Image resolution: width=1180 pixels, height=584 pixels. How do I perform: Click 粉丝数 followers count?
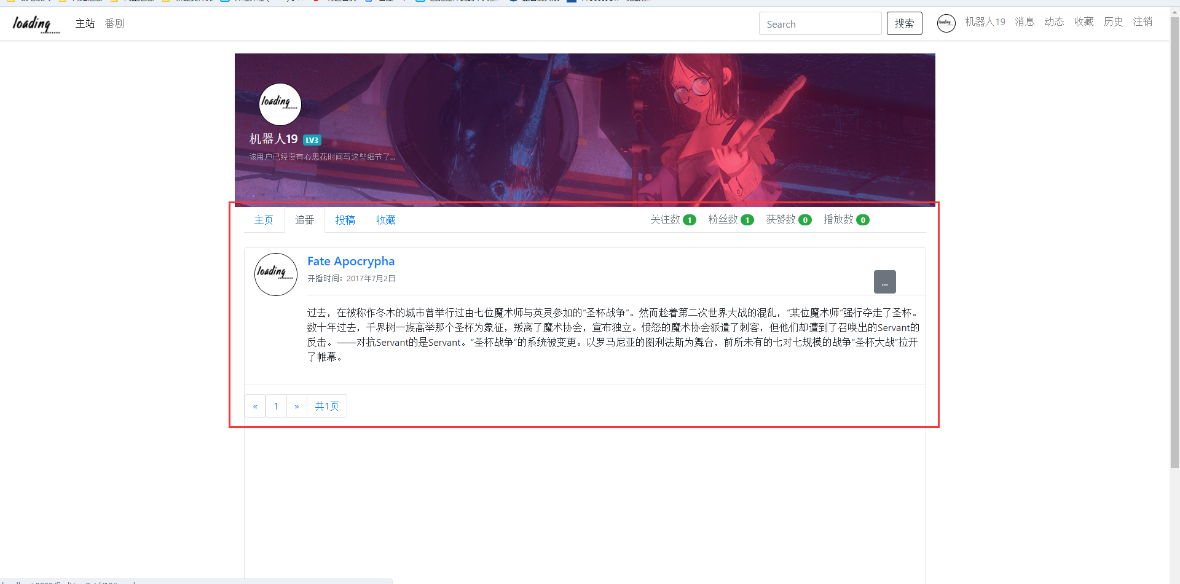coord(731,220)
